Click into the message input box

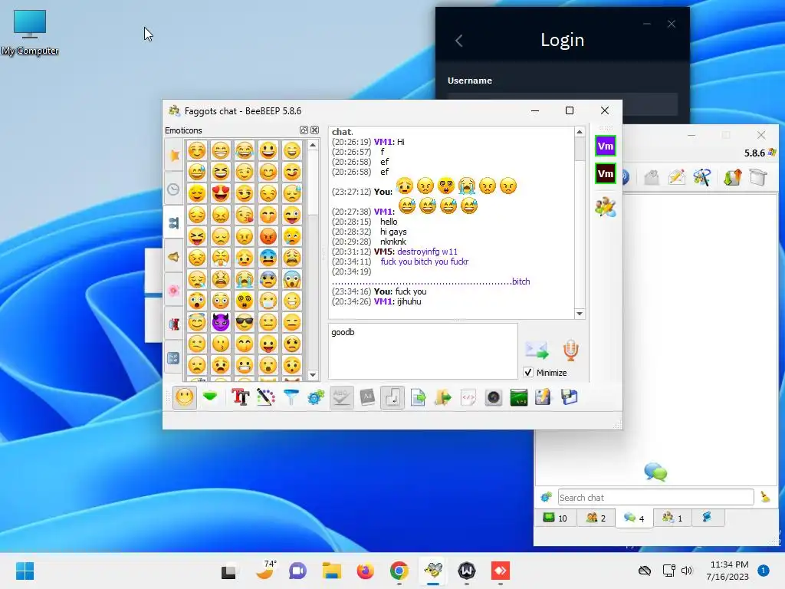pyautogui.click(x=423, y=351)
